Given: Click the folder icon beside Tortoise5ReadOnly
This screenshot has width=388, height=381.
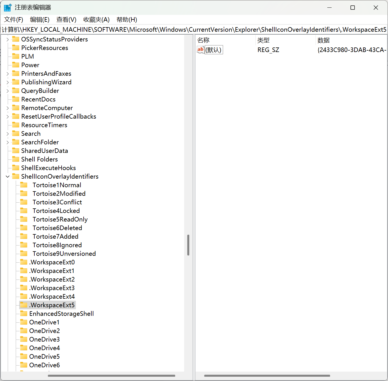Looking at the screenshot, I should pos(24,219).
